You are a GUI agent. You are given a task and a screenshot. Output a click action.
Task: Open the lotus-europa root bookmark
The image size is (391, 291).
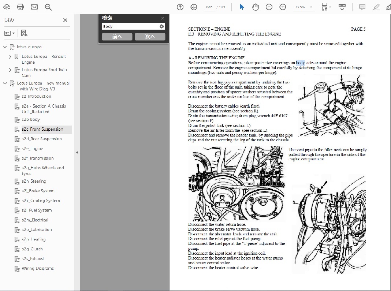[x=29, y=47]
